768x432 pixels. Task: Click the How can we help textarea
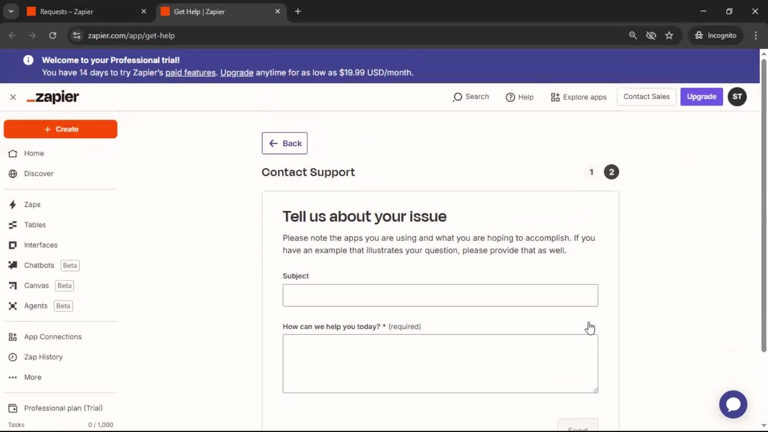pyautogui.click(x=440, y=364)
